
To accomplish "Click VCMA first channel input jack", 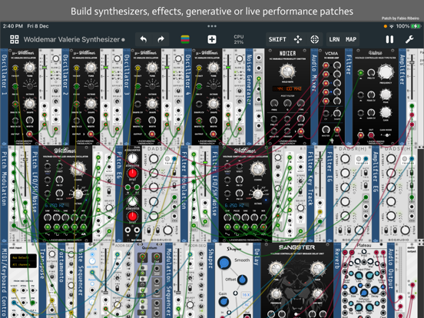I will 326,65.
